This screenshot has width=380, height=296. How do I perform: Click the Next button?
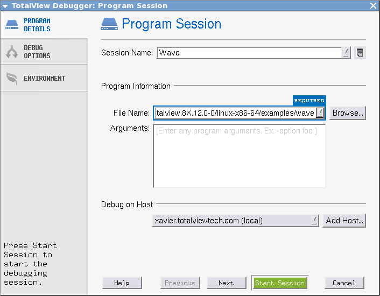click(226, 283)
